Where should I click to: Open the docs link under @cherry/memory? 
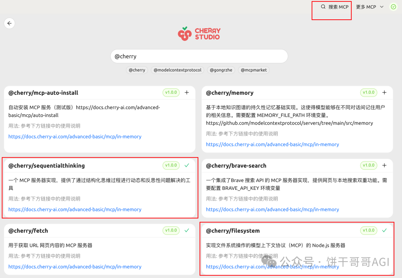[x=272, y=144]
